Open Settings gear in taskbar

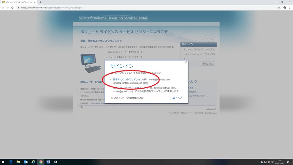click(x=56, y=162)
